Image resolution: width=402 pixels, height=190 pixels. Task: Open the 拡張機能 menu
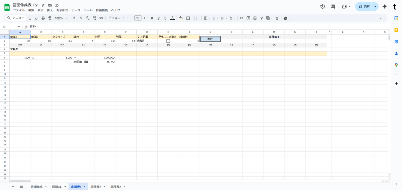(x=102, y=10)
